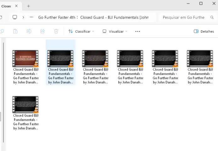Refresh the current folder view

tap(1, 17)
